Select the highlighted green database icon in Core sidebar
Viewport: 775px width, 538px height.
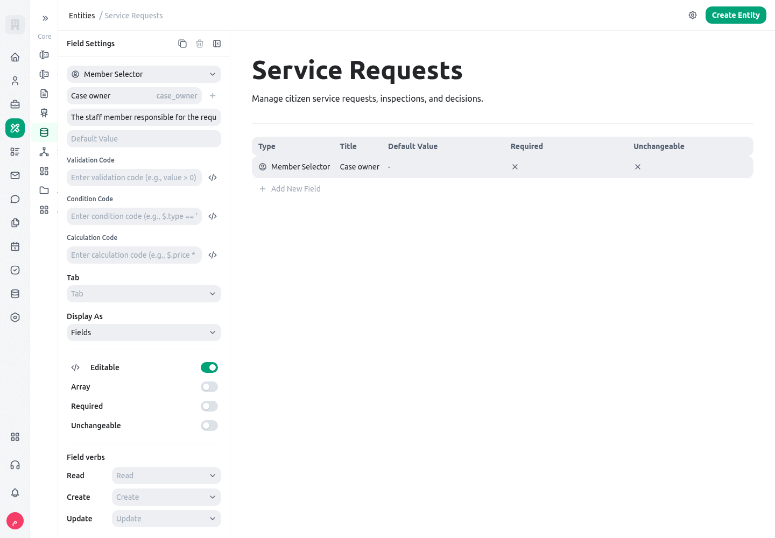[x=44, y=132]
